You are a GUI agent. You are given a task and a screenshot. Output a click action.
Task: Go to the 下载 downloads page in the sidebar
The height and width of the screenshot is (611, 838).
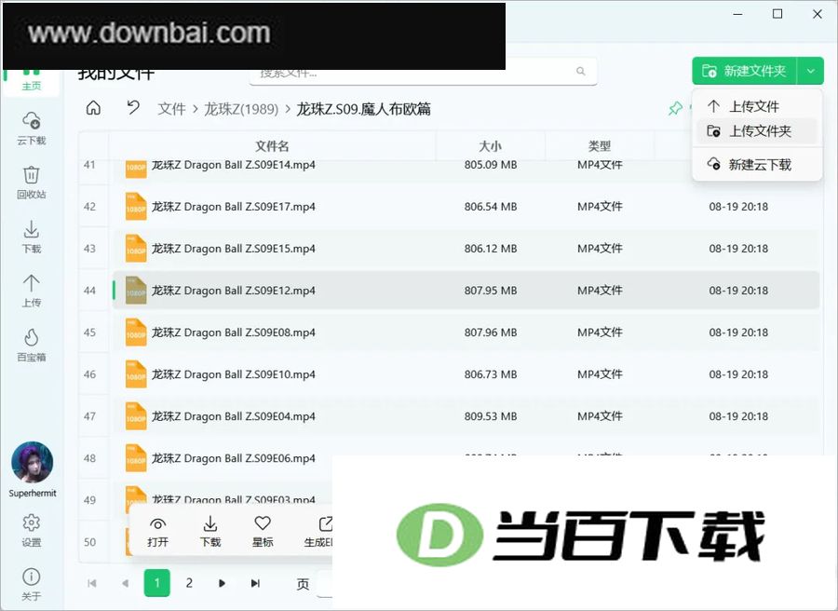tap(31, 237)
